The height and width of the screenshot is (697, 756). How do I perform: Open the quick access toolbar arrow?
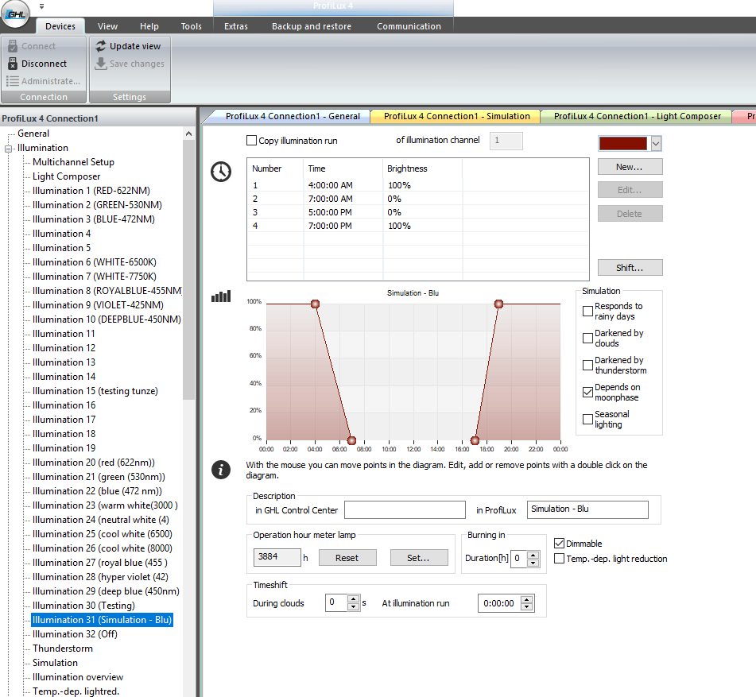pos(41,6)
